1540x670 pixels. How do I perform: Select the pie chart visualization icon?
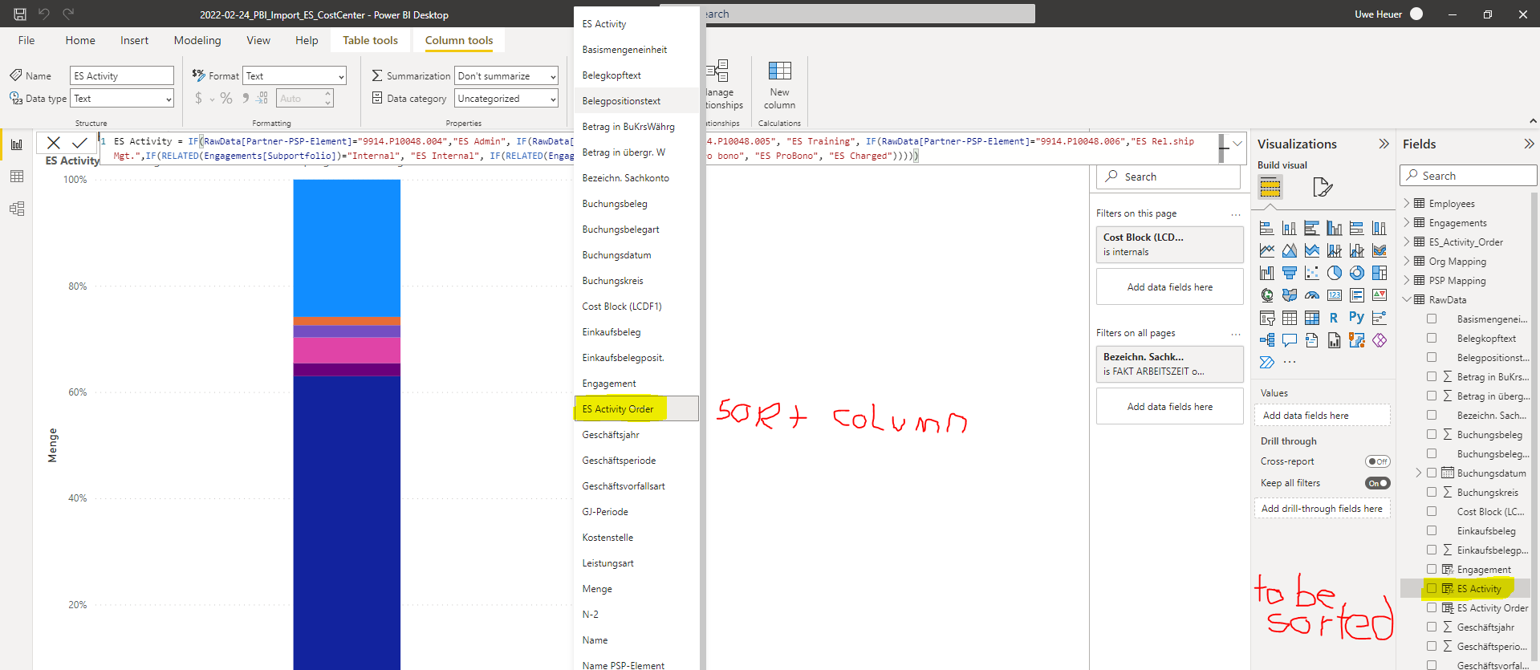point(1334,273)
